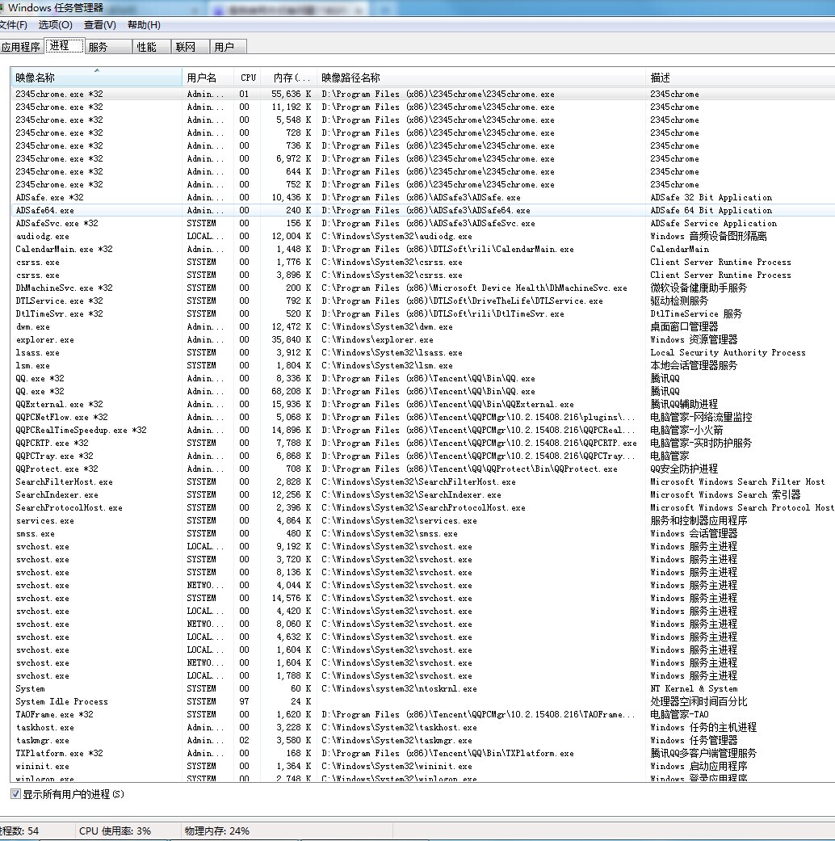Select the 进程 tab

[x=64, y=46]
